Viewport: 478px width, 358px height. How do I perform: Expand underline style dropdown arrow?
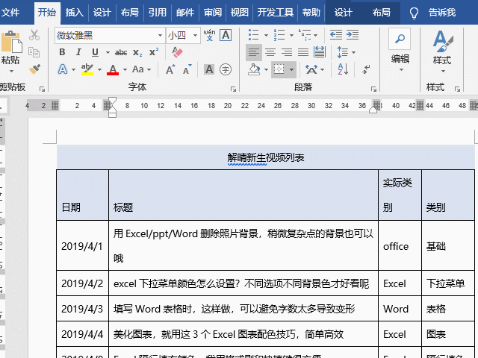108,52
